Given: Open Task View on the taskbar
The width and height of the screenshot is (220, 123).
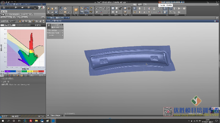Looking at the screenshot, I should [19, 121].
